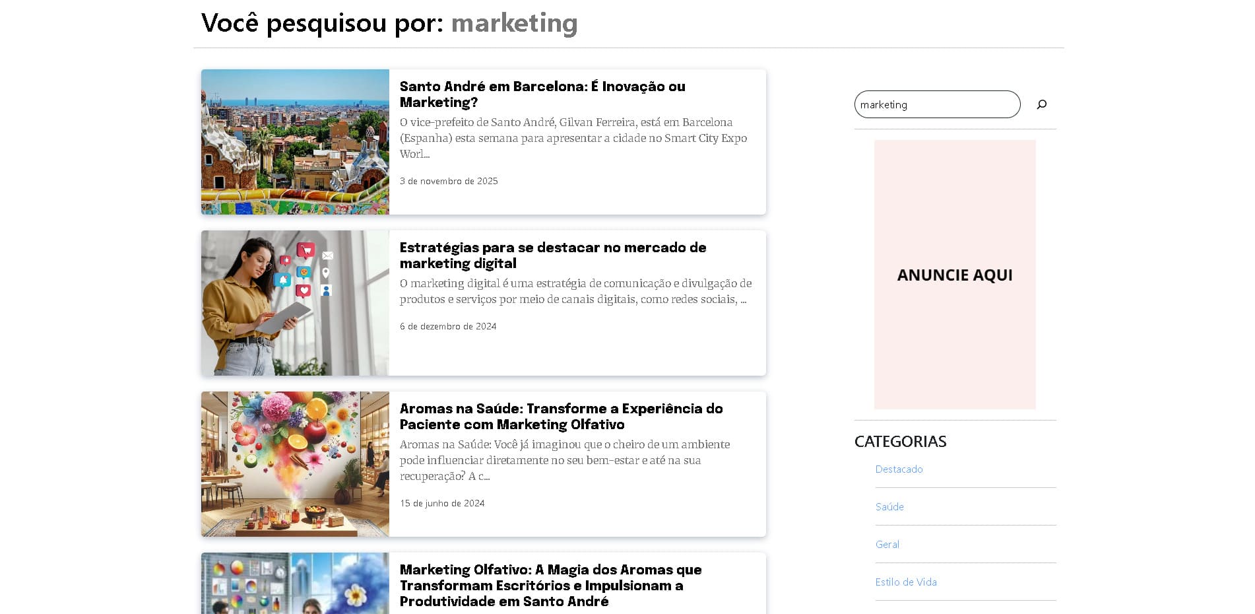
Task: Select the Saúde category
Action: (x=889, y=507)
